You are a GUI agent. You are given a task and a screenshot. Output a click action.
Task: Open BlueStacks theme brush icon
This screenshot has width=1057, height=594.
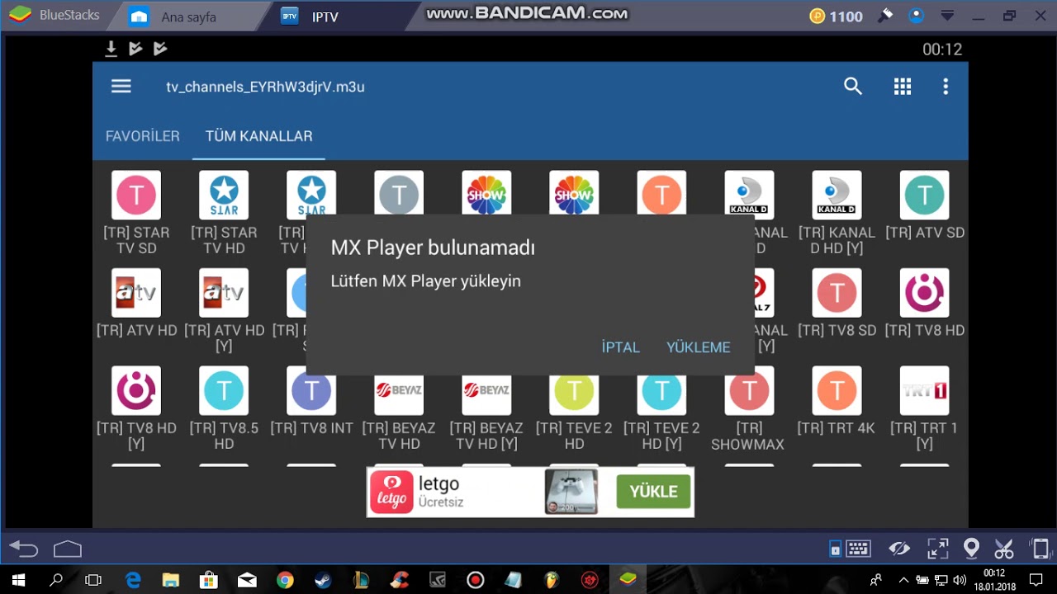click(x=885, y=16)
